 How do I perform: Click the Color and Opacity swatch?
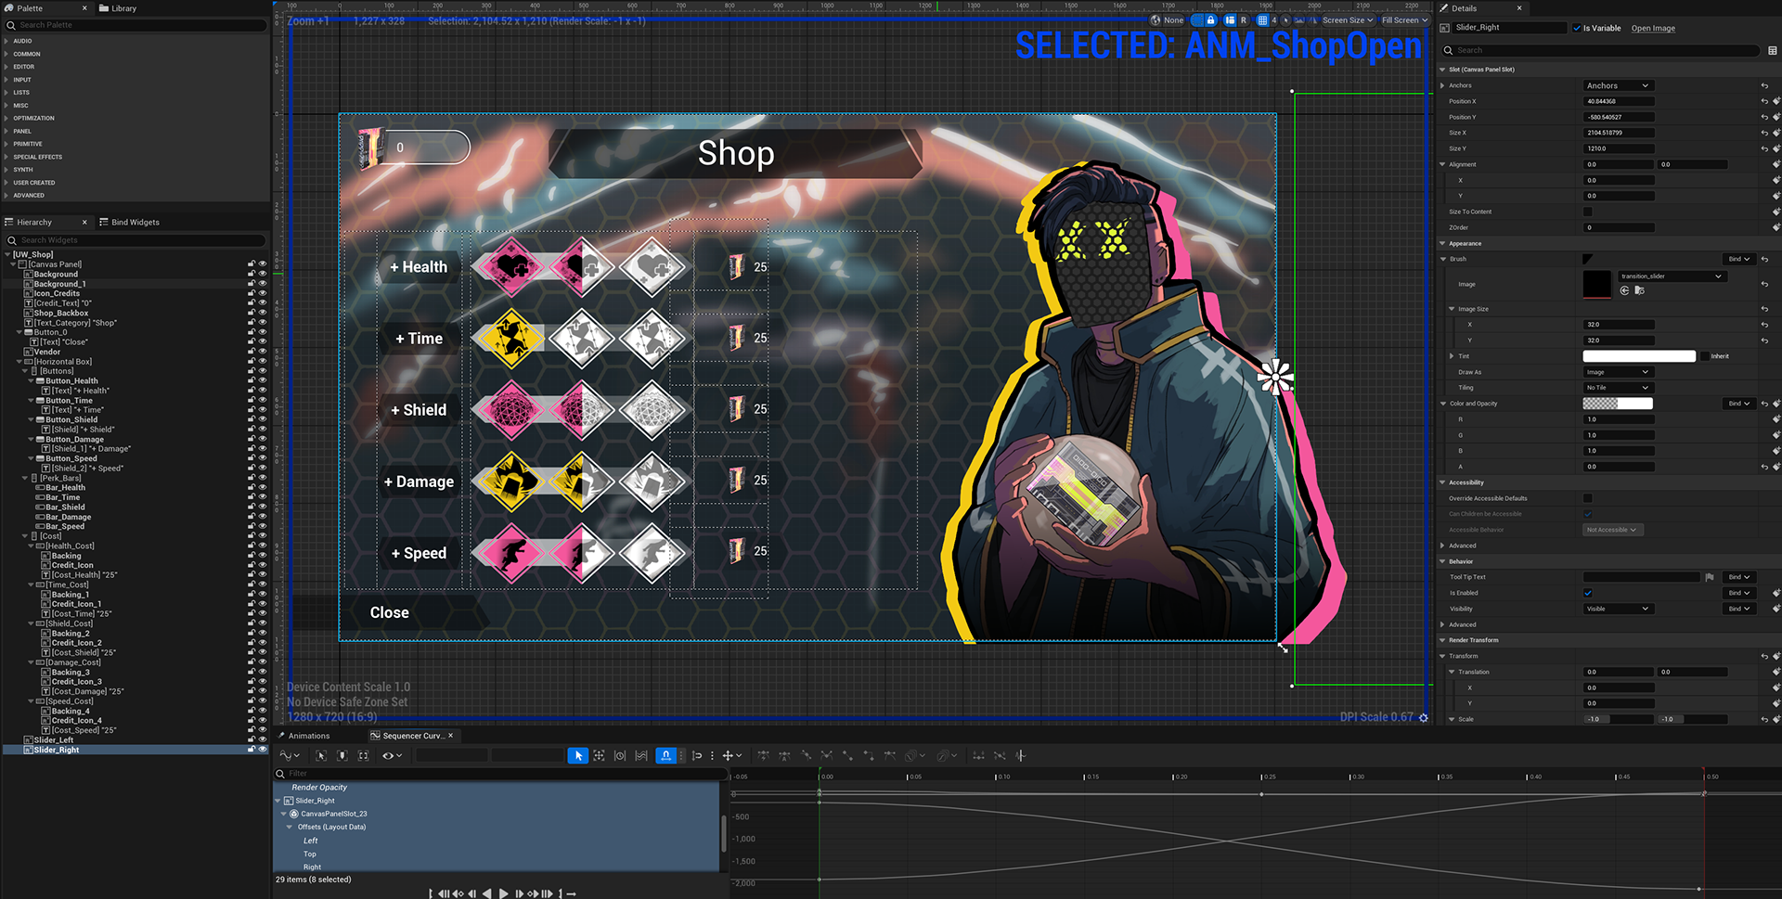1618,404
